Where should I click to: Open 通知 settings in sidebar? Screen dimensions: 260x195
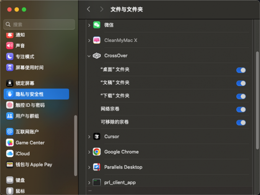(36, 35)
